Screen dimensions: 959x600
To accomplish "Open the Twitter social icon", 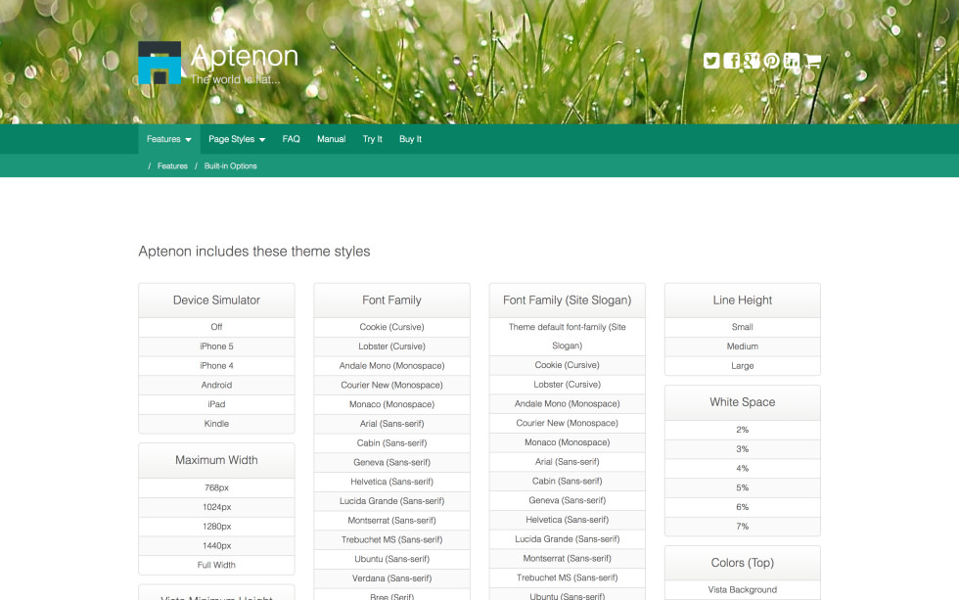I will coord(710,61).
